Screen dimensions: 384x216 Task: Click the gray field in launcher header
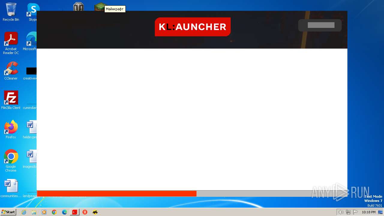tap(321, 25)
